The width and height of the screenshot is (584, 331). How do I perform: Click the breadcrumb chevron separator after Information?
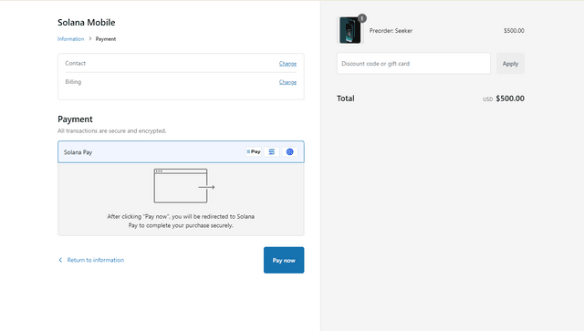(89, 38)
